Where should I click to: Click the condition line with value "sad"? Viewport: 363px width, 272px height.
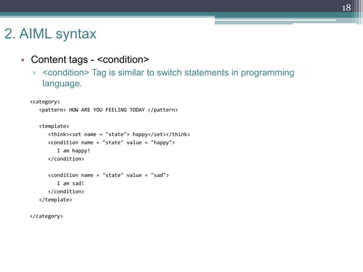[108, 175]
